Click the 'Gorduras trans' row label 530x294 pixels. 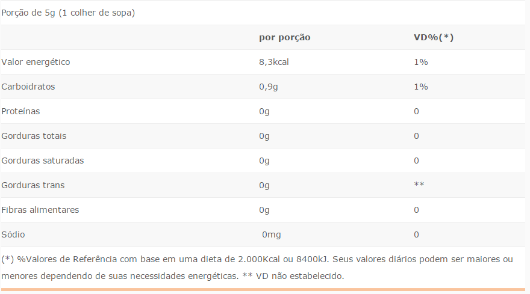[x=33, y=185]
